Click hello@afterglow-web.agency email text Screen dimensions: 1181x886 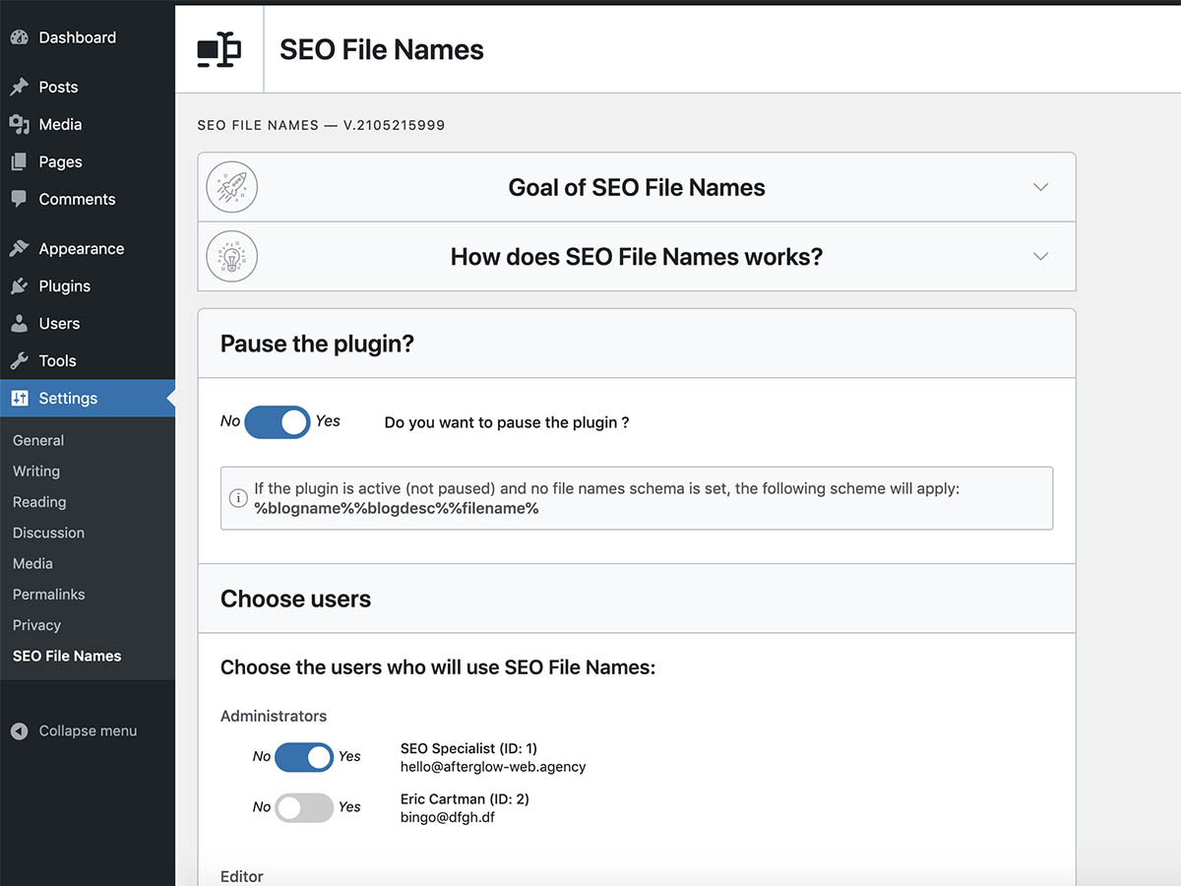(x=493, y=767)
